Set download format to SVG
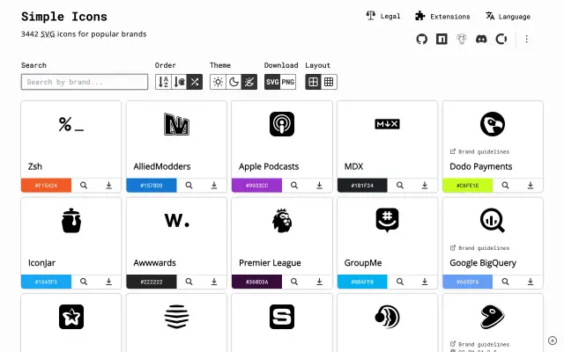Viewport: 564px width, 352px height. [x=272, y=82]
